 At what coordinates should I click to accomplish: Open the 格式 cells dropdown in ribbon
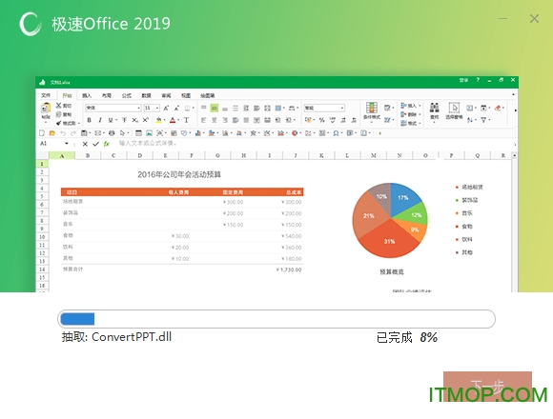click(x=411, y=123)
